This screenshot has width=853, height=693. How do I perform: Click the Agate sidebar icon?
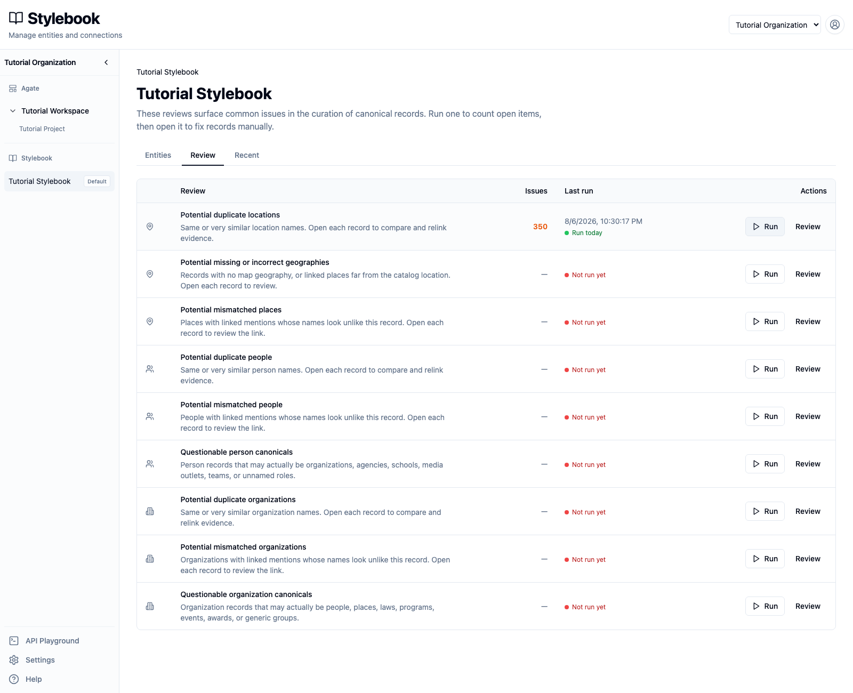(x=13, y=88)
